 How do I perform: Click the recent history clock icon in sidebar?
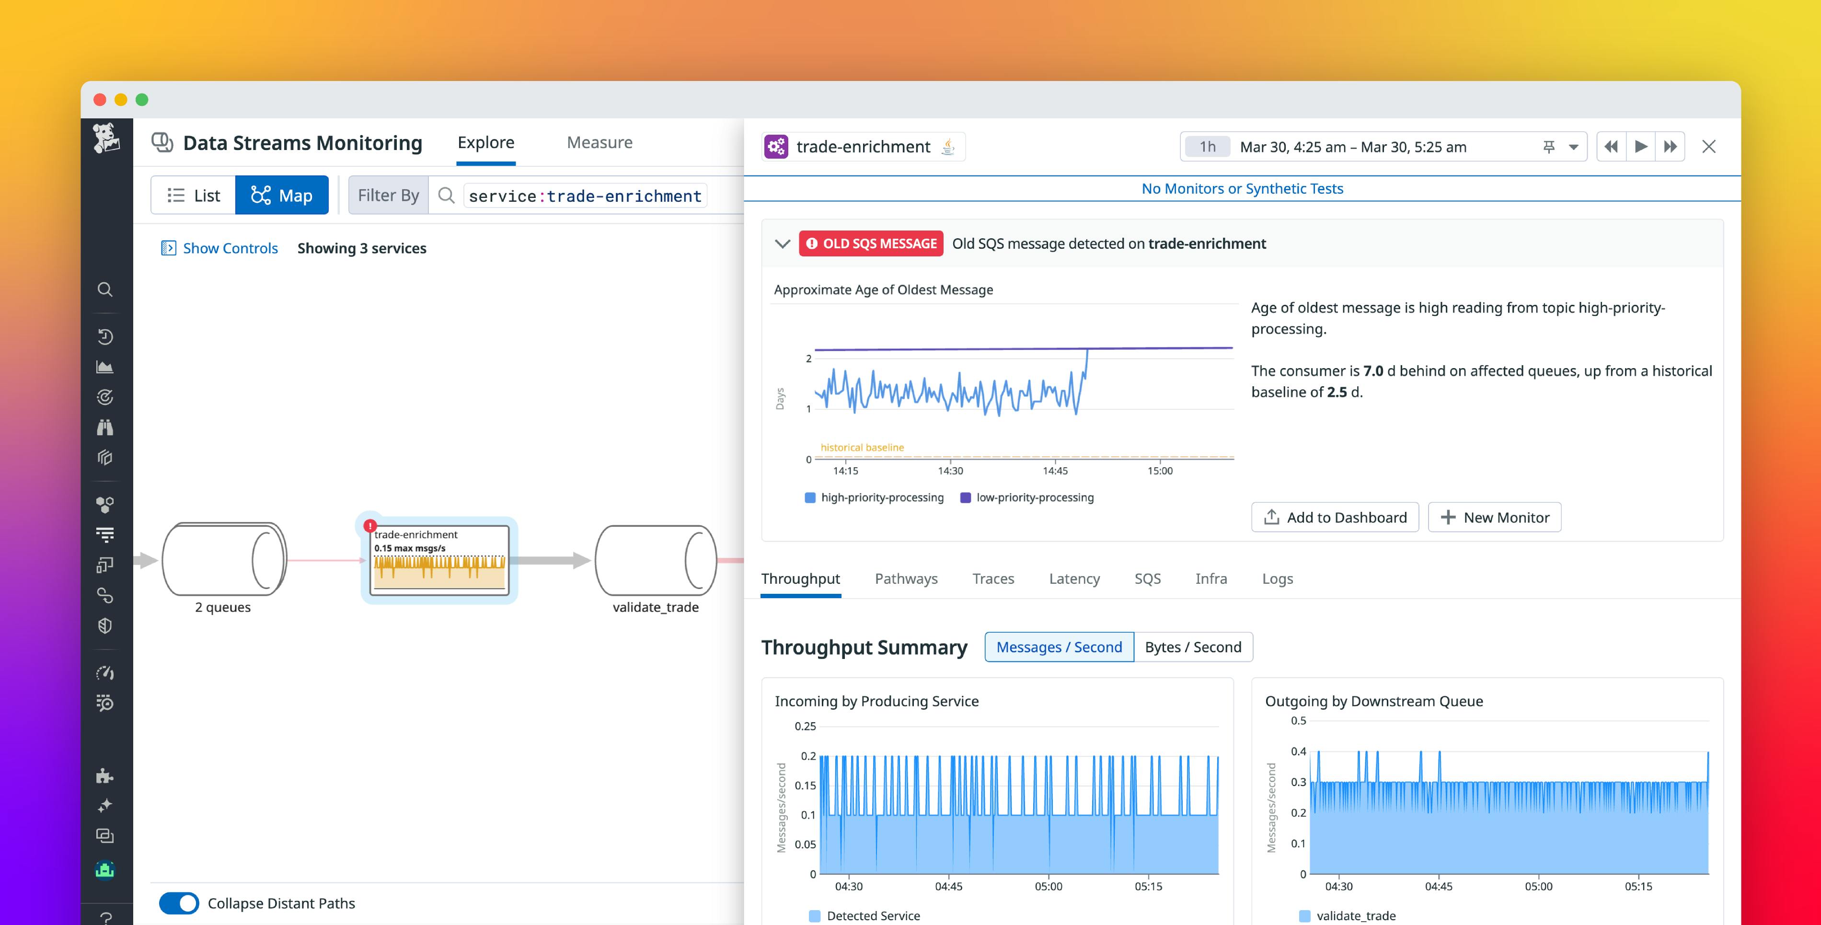click(x=105, y=336)
